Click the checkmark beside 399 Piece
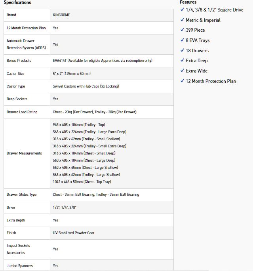 pos(182,30)
